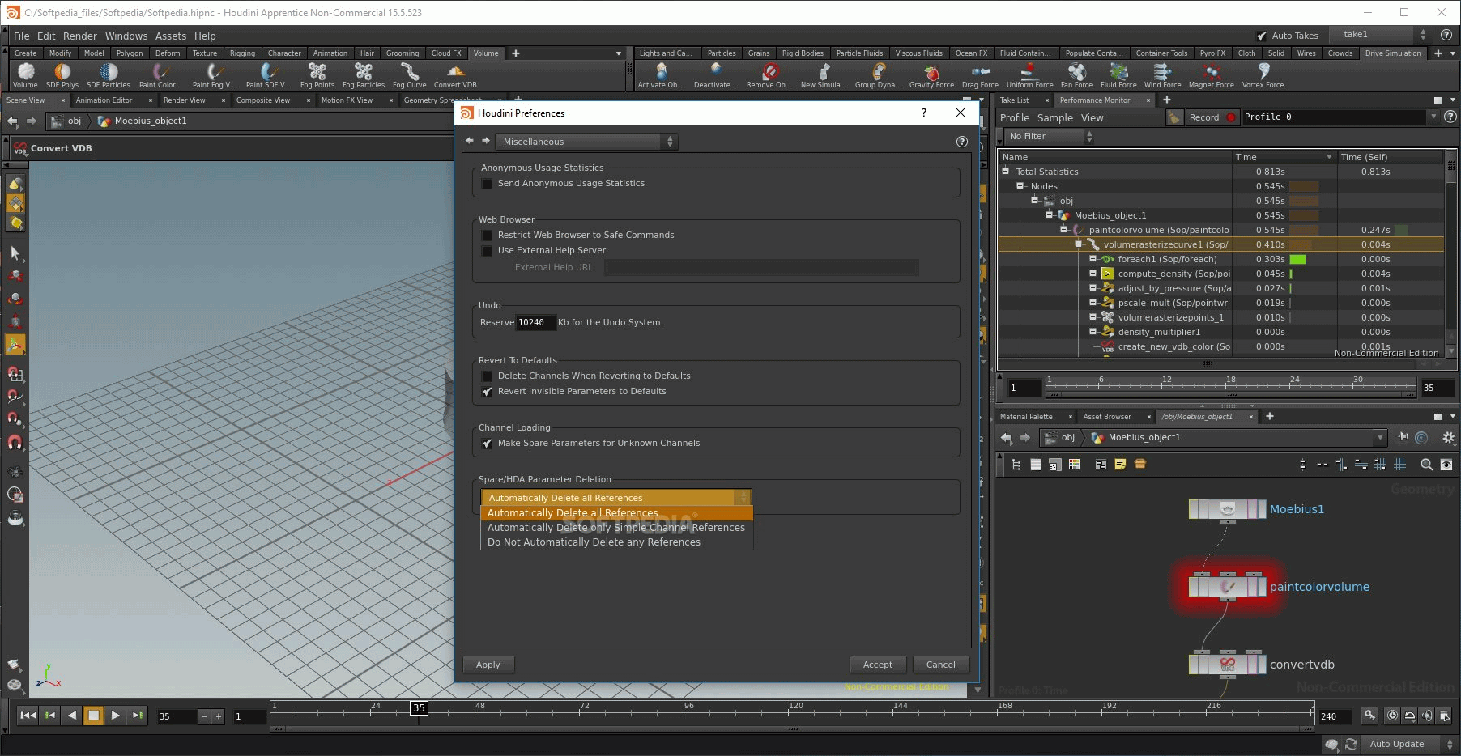The width and height of the screenshot is (1461, 756).
Task: Click the Remove Objects shelf tool
Action: 769,75
